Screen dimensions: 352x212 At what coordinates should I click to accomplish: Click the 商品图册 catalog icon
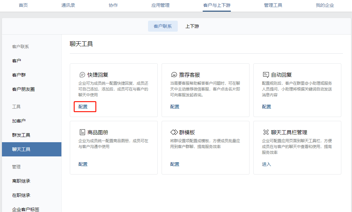[83, 132]
